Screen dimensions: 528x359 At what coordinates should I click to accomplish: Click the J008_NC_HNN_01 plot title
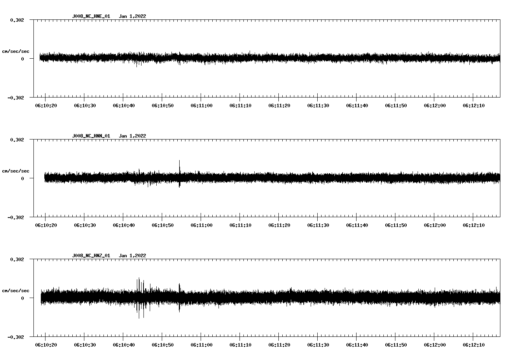coord(91,136)
